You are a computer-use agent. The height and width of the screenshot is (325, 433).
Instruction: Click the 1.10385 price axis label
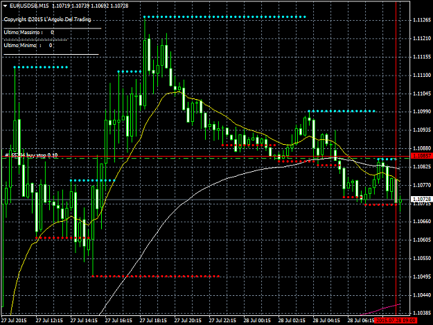click(422, 313)
